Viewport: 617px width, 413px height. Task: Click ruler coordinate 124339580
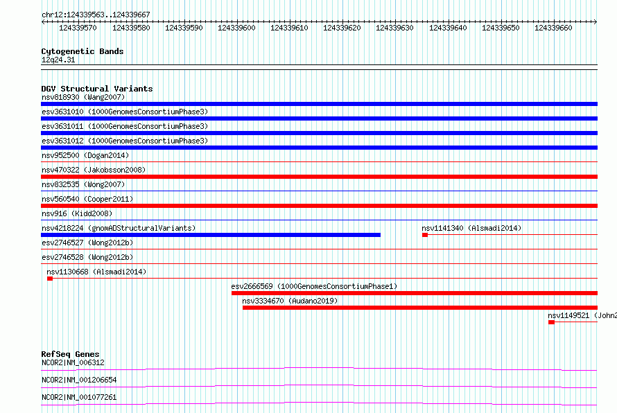pos(131,28)
